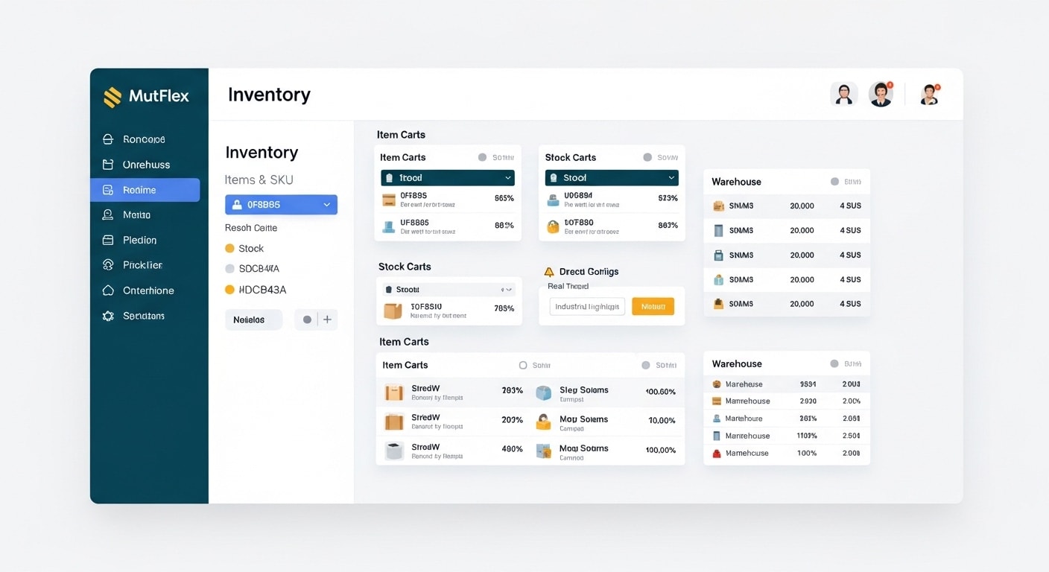Open Seridtons in the sidebar
Viewport: 1049px width, 572px height.
[145, 316]
